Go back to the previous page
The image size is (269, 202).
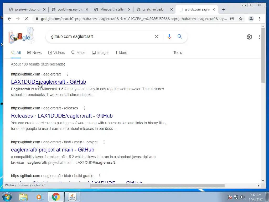(x=9, y=19)
